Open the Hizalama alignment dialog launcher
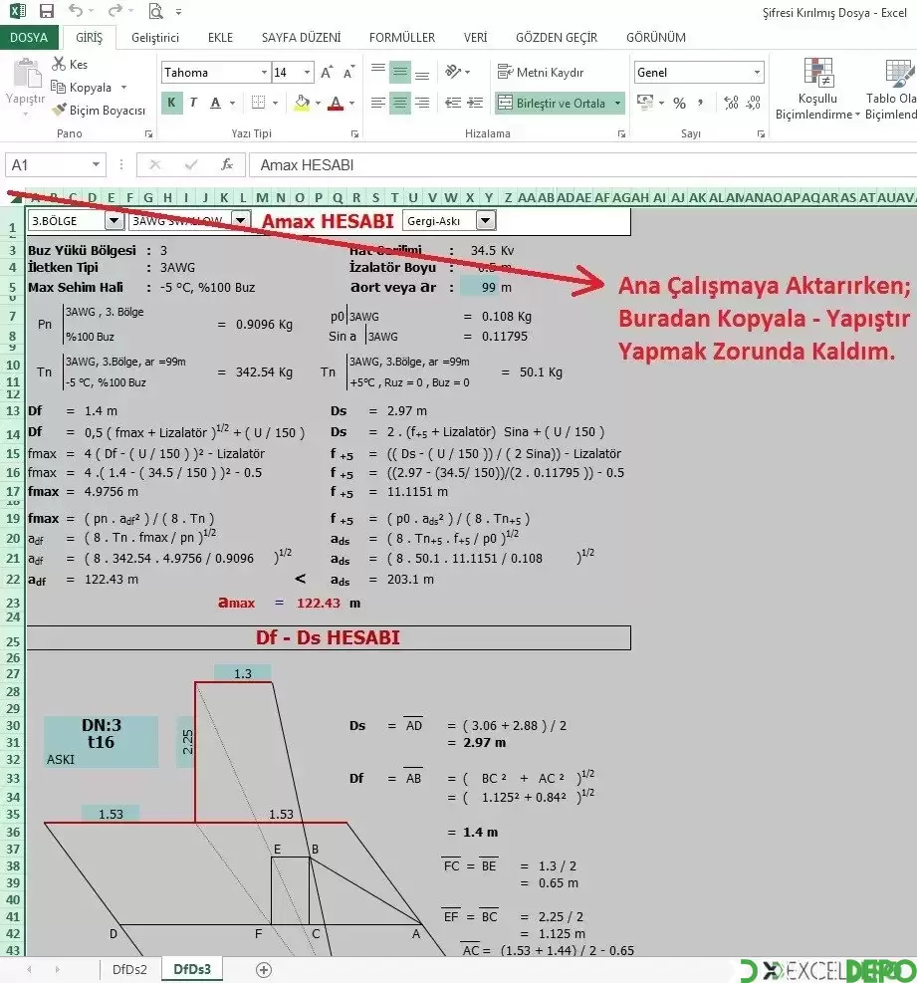917x983 pixels. point(621,133)
